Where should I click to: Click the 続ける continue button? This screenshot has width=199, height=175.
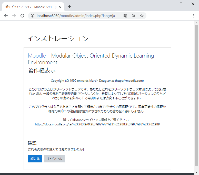point(35,159)
